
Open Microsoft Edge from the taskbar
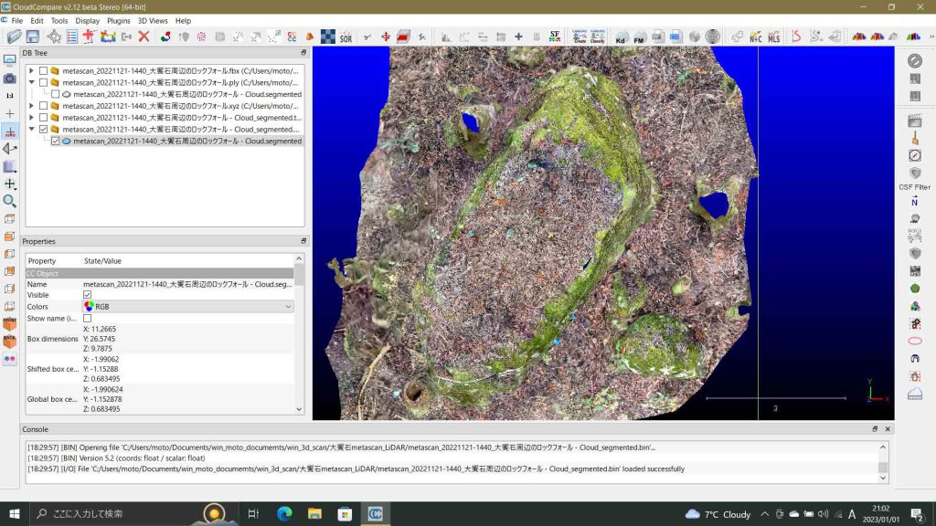tap(284, 514)
